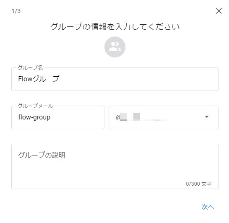
Task: Click the グループ名 field label
Action: pyautogui.click(x=30, y=68)
